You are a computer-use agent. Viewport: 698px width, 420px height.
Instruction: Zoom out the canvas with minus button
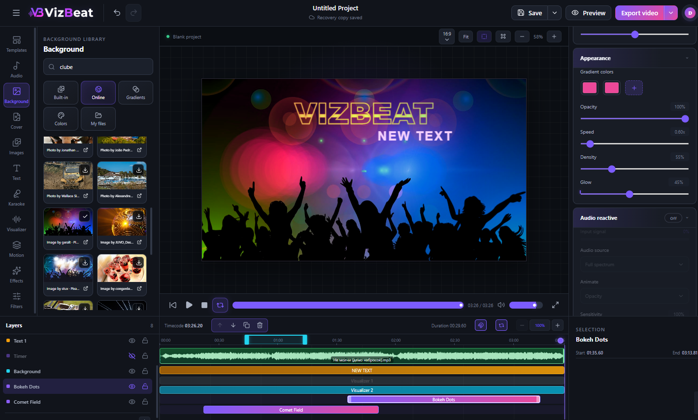tap(522, 36)
